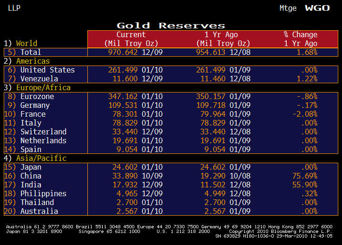Viewport: 342px width, 245px height.
Task: Click the Switzerland row
Action: click(43, 132)
